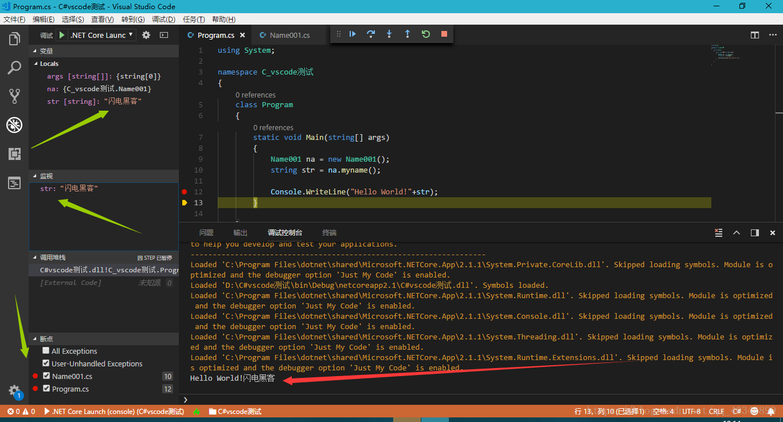Open the 文件(F) menu
The image size is (783, 422).
(x=14, y=19)
